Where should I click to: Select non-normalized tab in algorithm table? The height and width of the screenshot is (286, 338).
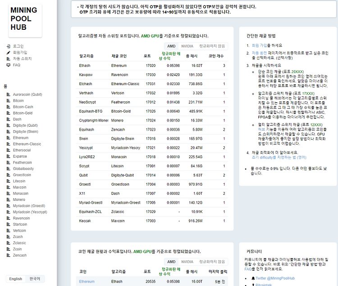tap(212, 46)
